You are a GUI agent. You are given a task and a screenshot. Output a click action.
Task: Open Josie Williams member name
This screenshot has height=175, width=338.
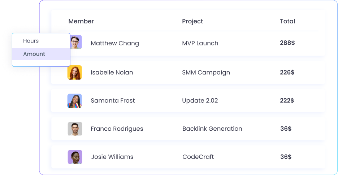[112, 157]
